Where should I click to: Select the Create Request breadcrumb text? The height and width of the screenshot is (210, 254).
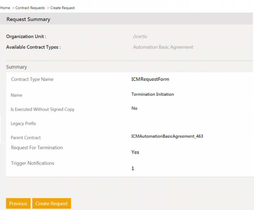pos(62,8)
